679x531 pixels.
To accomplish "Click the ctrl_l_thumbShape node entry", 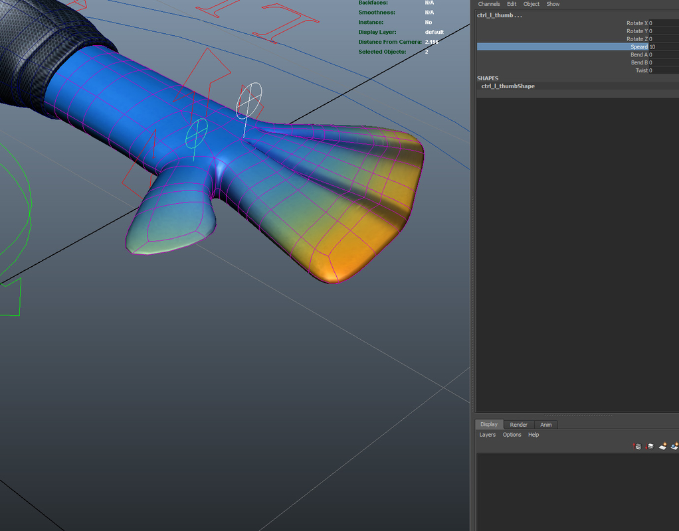I will coord(508,86).
